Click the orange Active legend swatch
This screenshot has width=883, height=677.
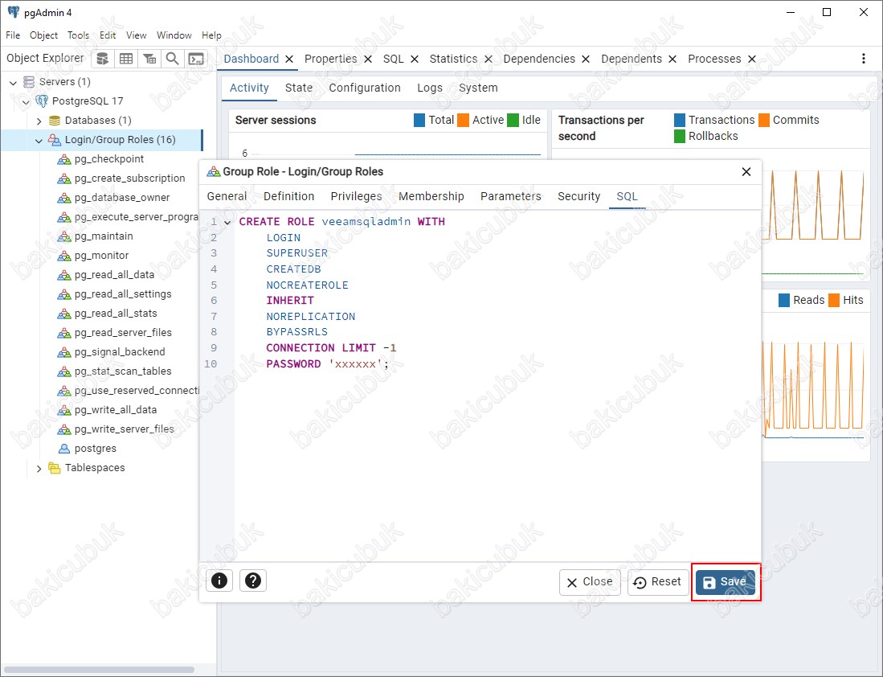click(x=464, y=120)
